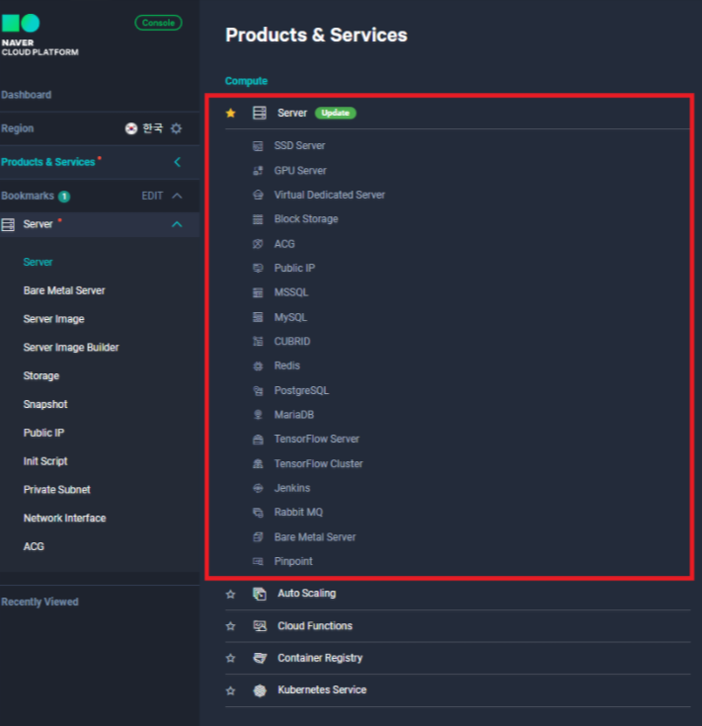Collapse the Bookmarks section chevron
The height and width of the screenshot is (726, 702).
point(177,196)
